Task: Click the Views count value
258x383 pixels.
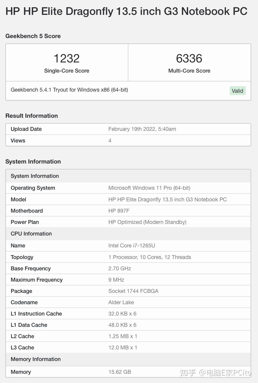Action: tap(110, 141)
